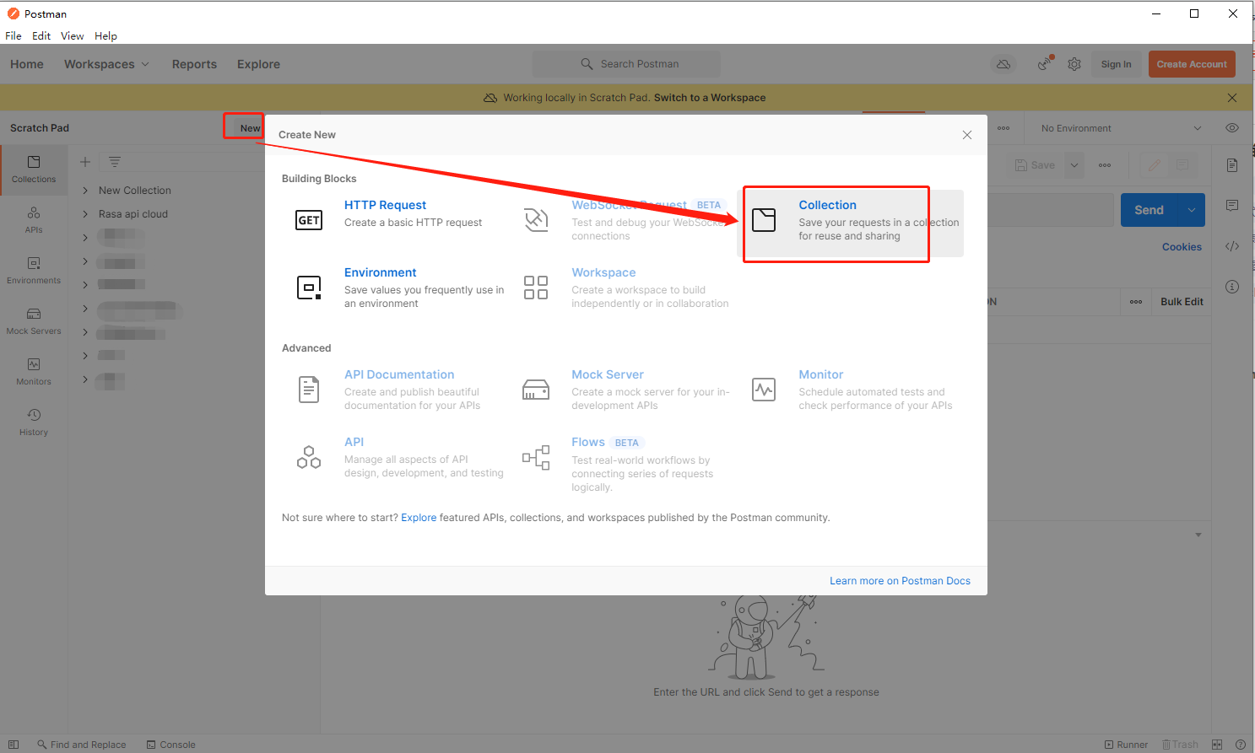Click the Monitor pulse icon in dialog
Image resolution: width=1255 pixels, height=753 pixels.
[764, 390]
